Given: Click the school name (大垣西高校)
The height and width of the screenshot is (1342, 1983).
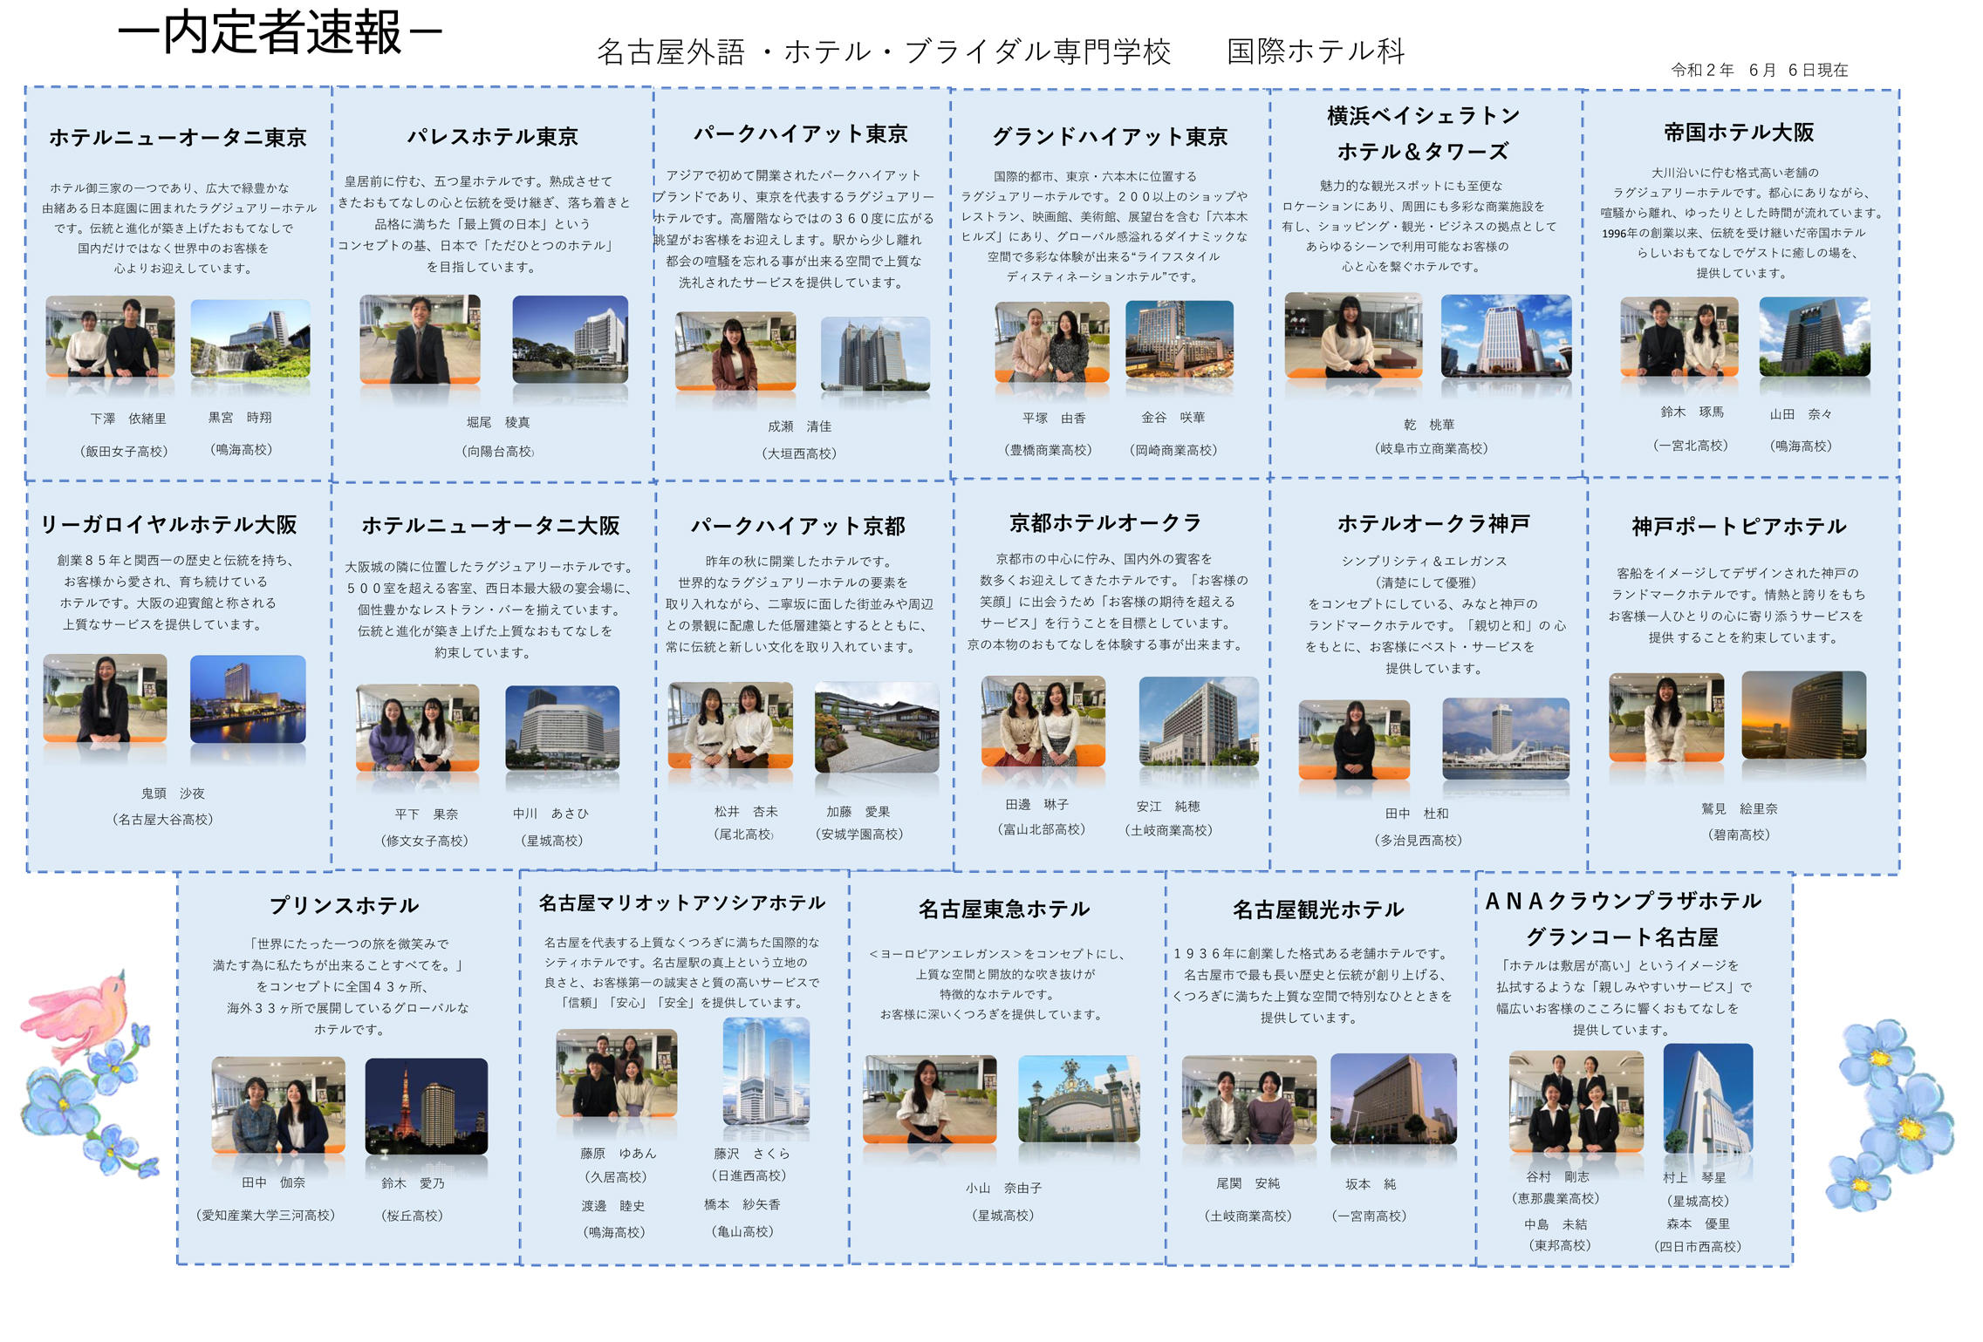Looking at the screenshot, I should (x=799, y=454).
